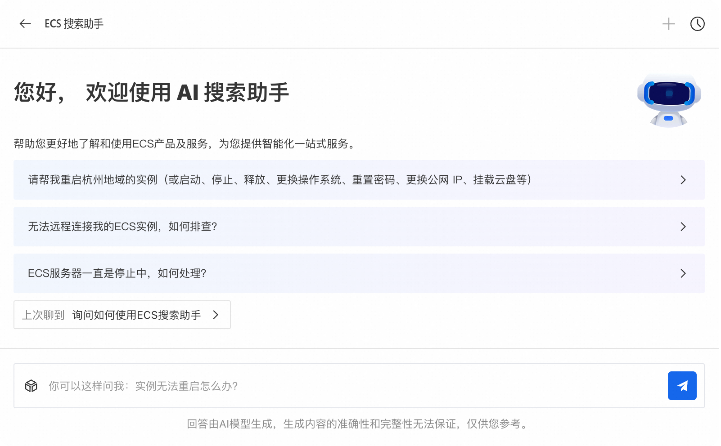
Task: Open chevron on restart instance suggestion
Action: pos(683,180)
